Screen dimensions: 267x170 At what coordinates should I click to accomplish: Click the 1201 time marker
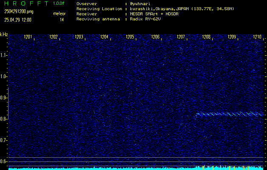pos(28,37)
